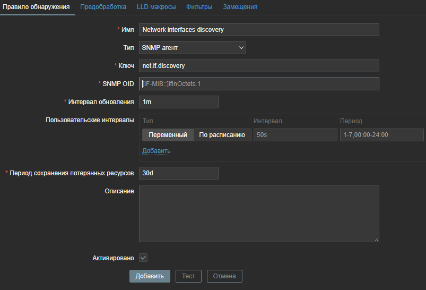Select the Переменный interval type
This screenshot has height=290, width=426.
(x=168, y=135)
